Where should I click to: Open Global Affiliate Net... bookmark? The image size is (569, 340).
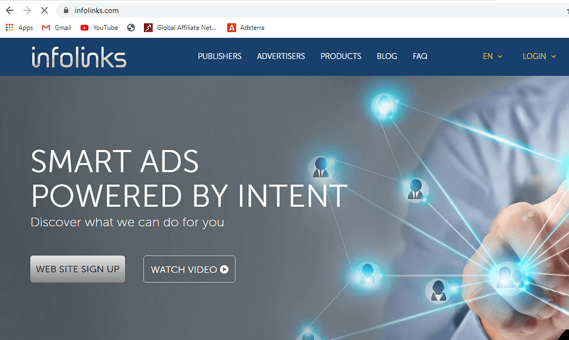pyautogui.click(x=180, y=28)
